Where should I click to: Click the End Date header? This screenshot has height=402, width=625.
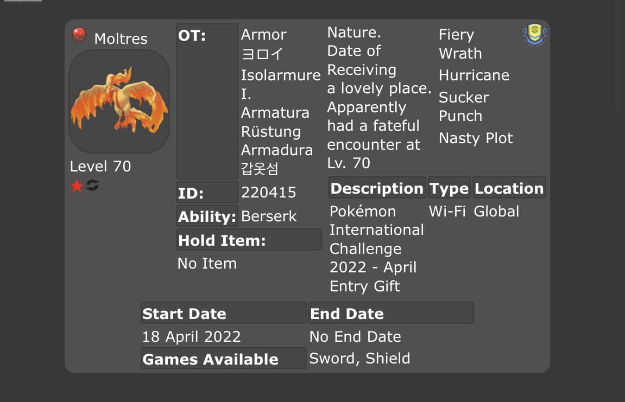coord(391,313)
